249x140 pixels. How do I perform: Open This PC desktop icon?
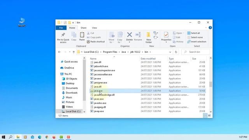(22, 23)
